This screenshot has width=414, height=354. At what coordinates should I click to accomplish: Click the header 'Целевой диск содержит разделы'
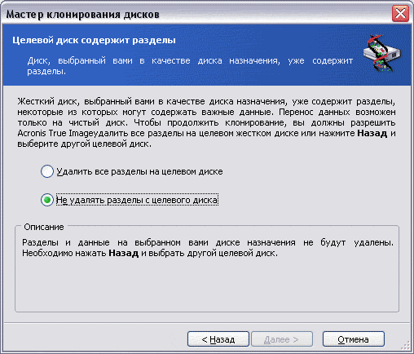click(94, 40)
